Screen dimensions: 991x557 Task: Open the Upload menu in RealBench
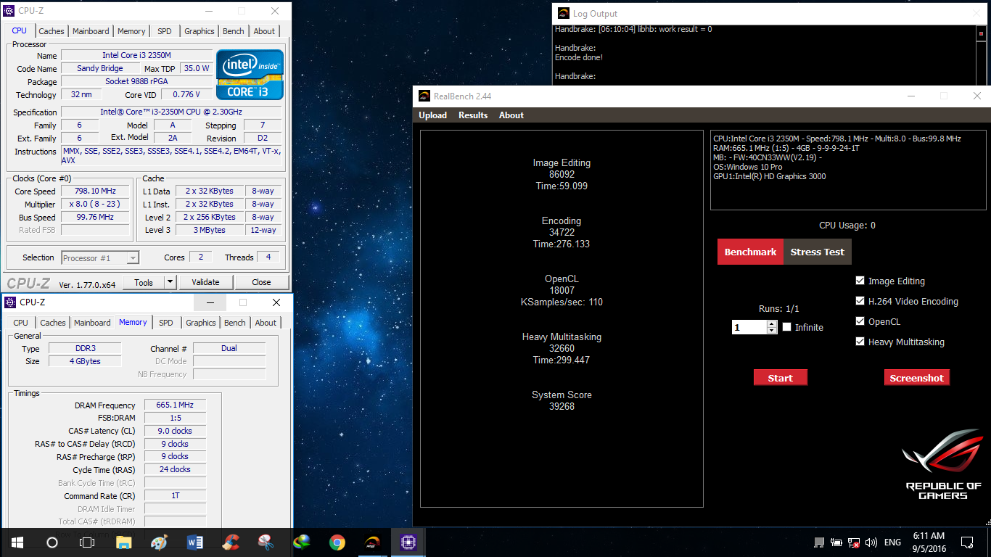[x=433, y=115]
